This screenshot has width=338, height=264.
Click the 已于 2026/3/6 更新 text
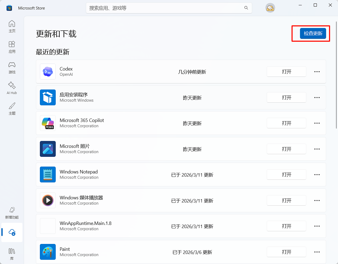point(192,252)
